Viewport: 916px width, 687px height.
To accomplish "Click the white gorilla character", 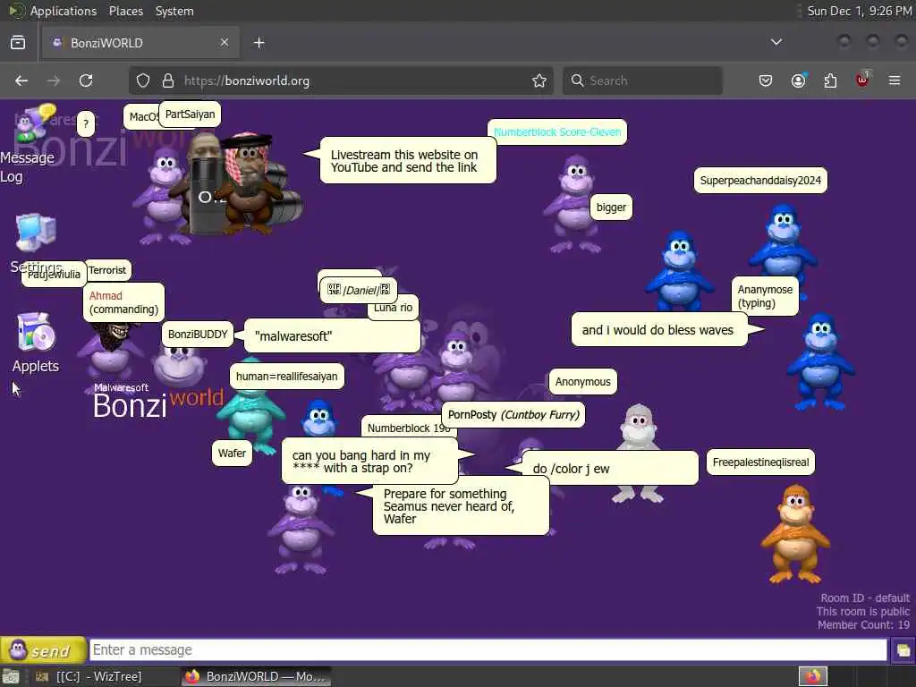I will click(x=639, y=429).
